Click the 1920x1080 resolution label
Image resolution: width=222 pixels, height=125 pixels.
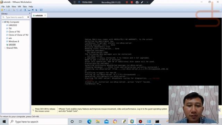point(87,2)
